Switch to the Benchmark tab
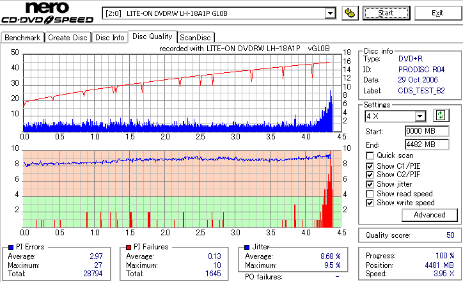 [x=22, y=38]
